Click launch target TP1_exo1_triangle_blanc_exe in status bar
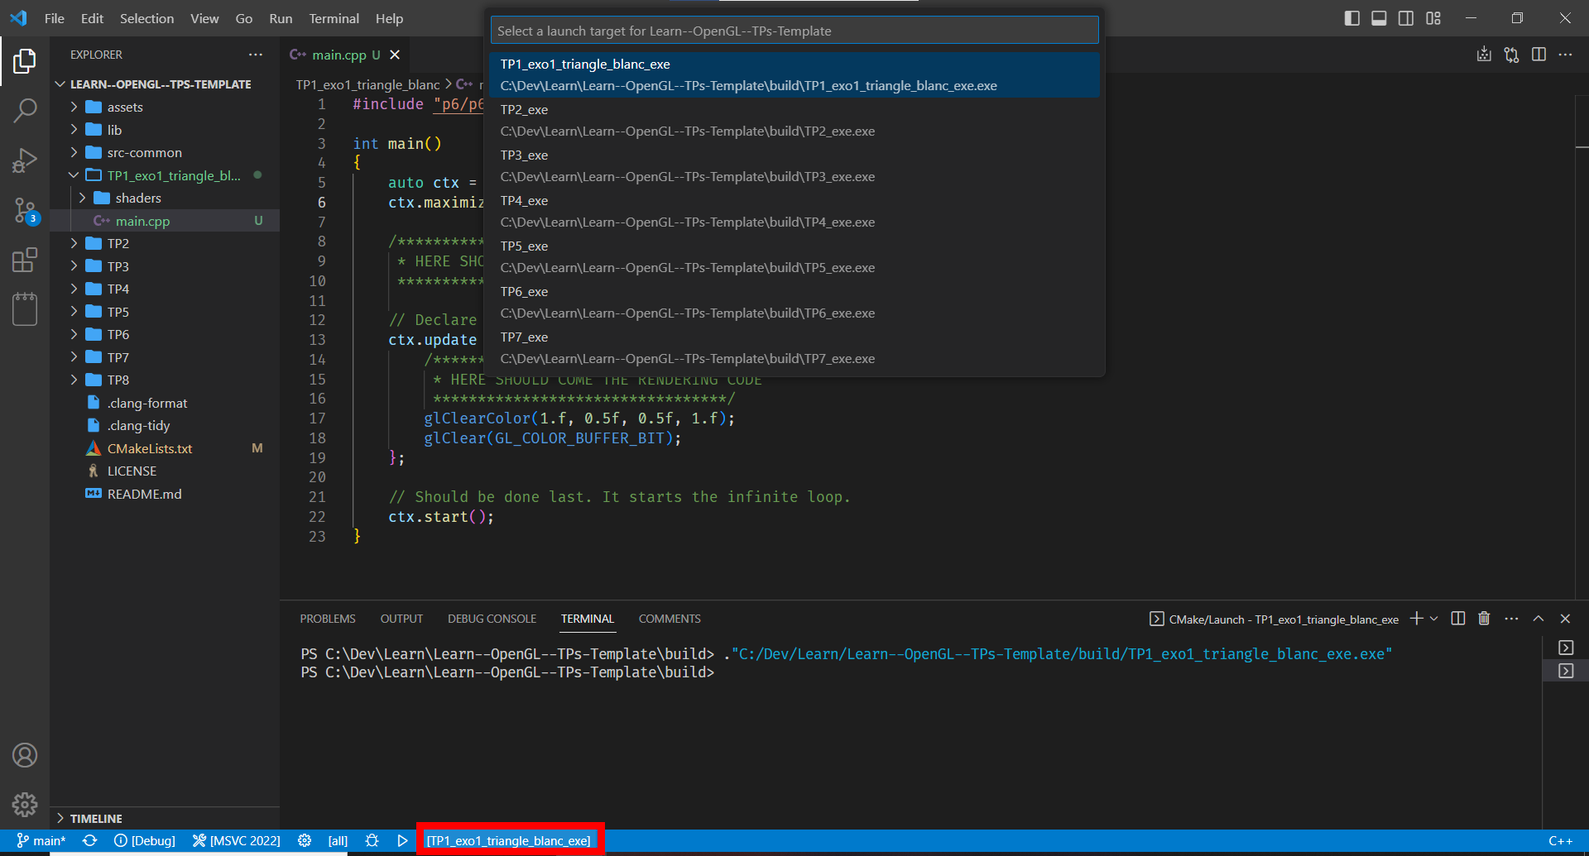This screenshot has height=856, width=1589. click(509, 840)
